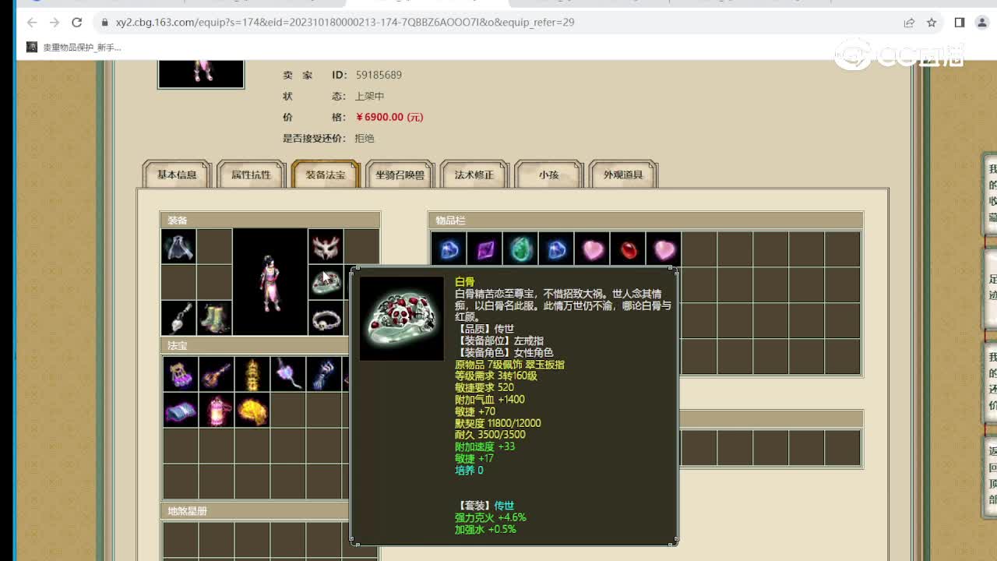The width and height of the screenshot is (997, 561).
Task: Click the 附加速度 +33 stat line
Action: (x=484, y=446)
